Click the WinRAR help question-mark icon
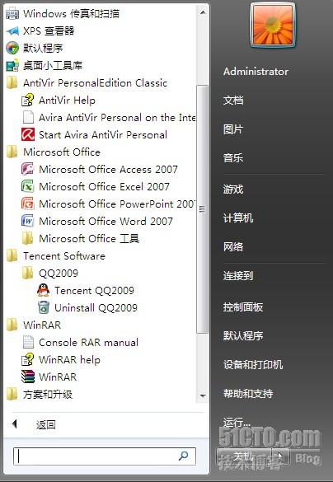The width and height of the screenshot is (333, 482). click(x=28, y=359)
